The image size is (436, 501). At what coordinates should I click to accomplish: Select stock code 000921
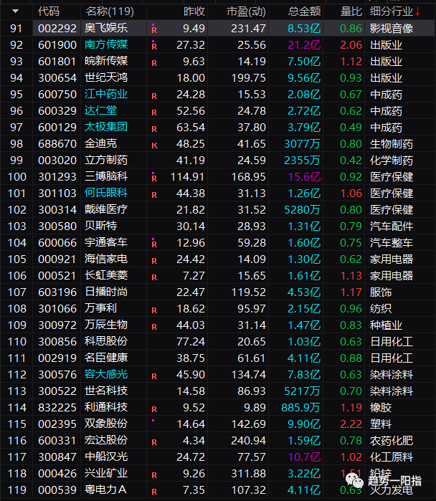click(x=57, y=259)
